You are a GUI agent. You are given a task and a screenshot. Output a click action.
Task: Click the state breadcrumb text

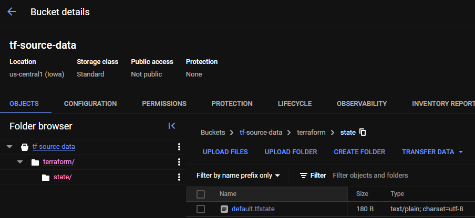[348, 133]
